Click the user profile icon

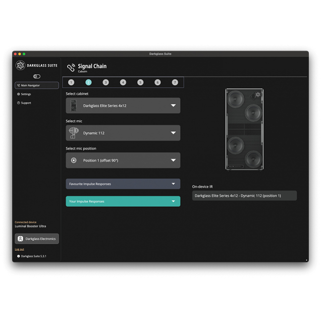tap(21, 239)
